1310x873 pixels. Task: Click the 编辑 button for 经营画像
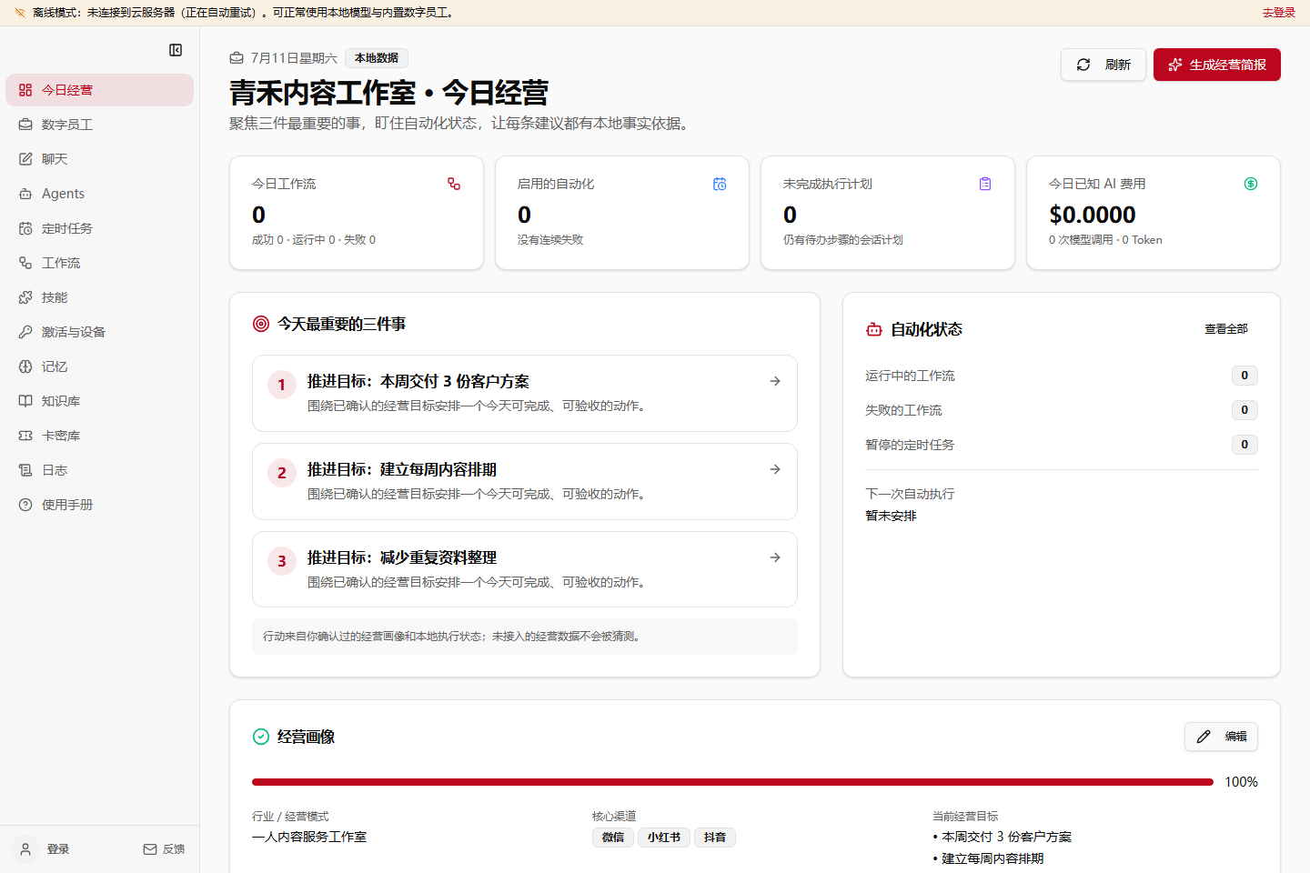pos(1221,737)
